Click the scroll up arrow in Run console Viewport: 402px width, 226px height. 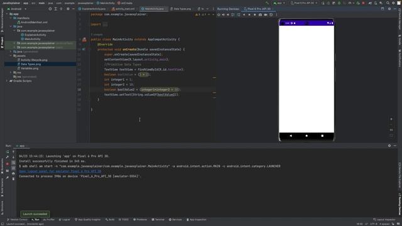coord(13,152)
